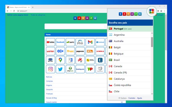This screenshot has height=107, width=172.
Task: Click the Ajuda link in popup footer
Action: tap(139, 98)
